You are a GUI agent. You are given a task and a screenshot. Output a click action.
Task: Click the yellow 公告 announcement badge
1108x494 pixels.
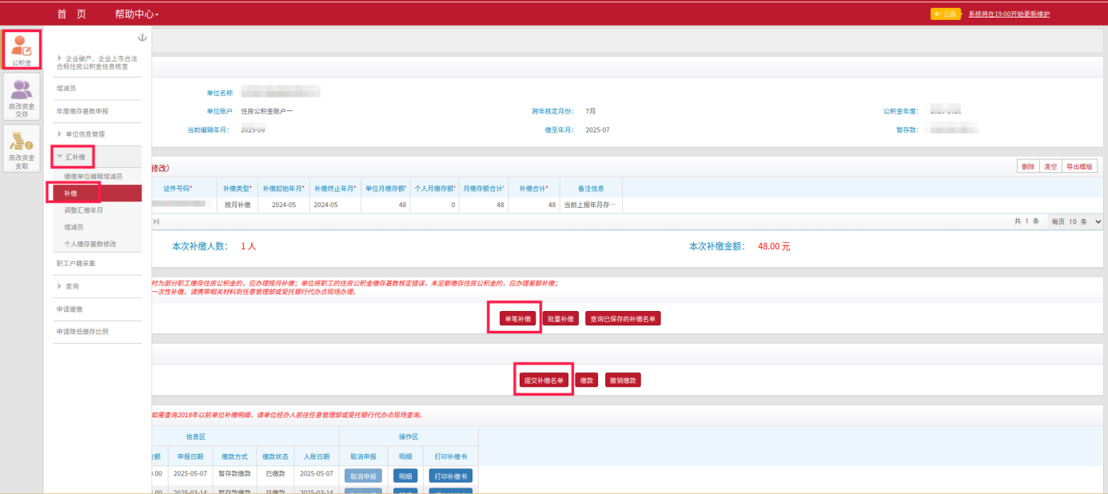(x=945, y=14)
